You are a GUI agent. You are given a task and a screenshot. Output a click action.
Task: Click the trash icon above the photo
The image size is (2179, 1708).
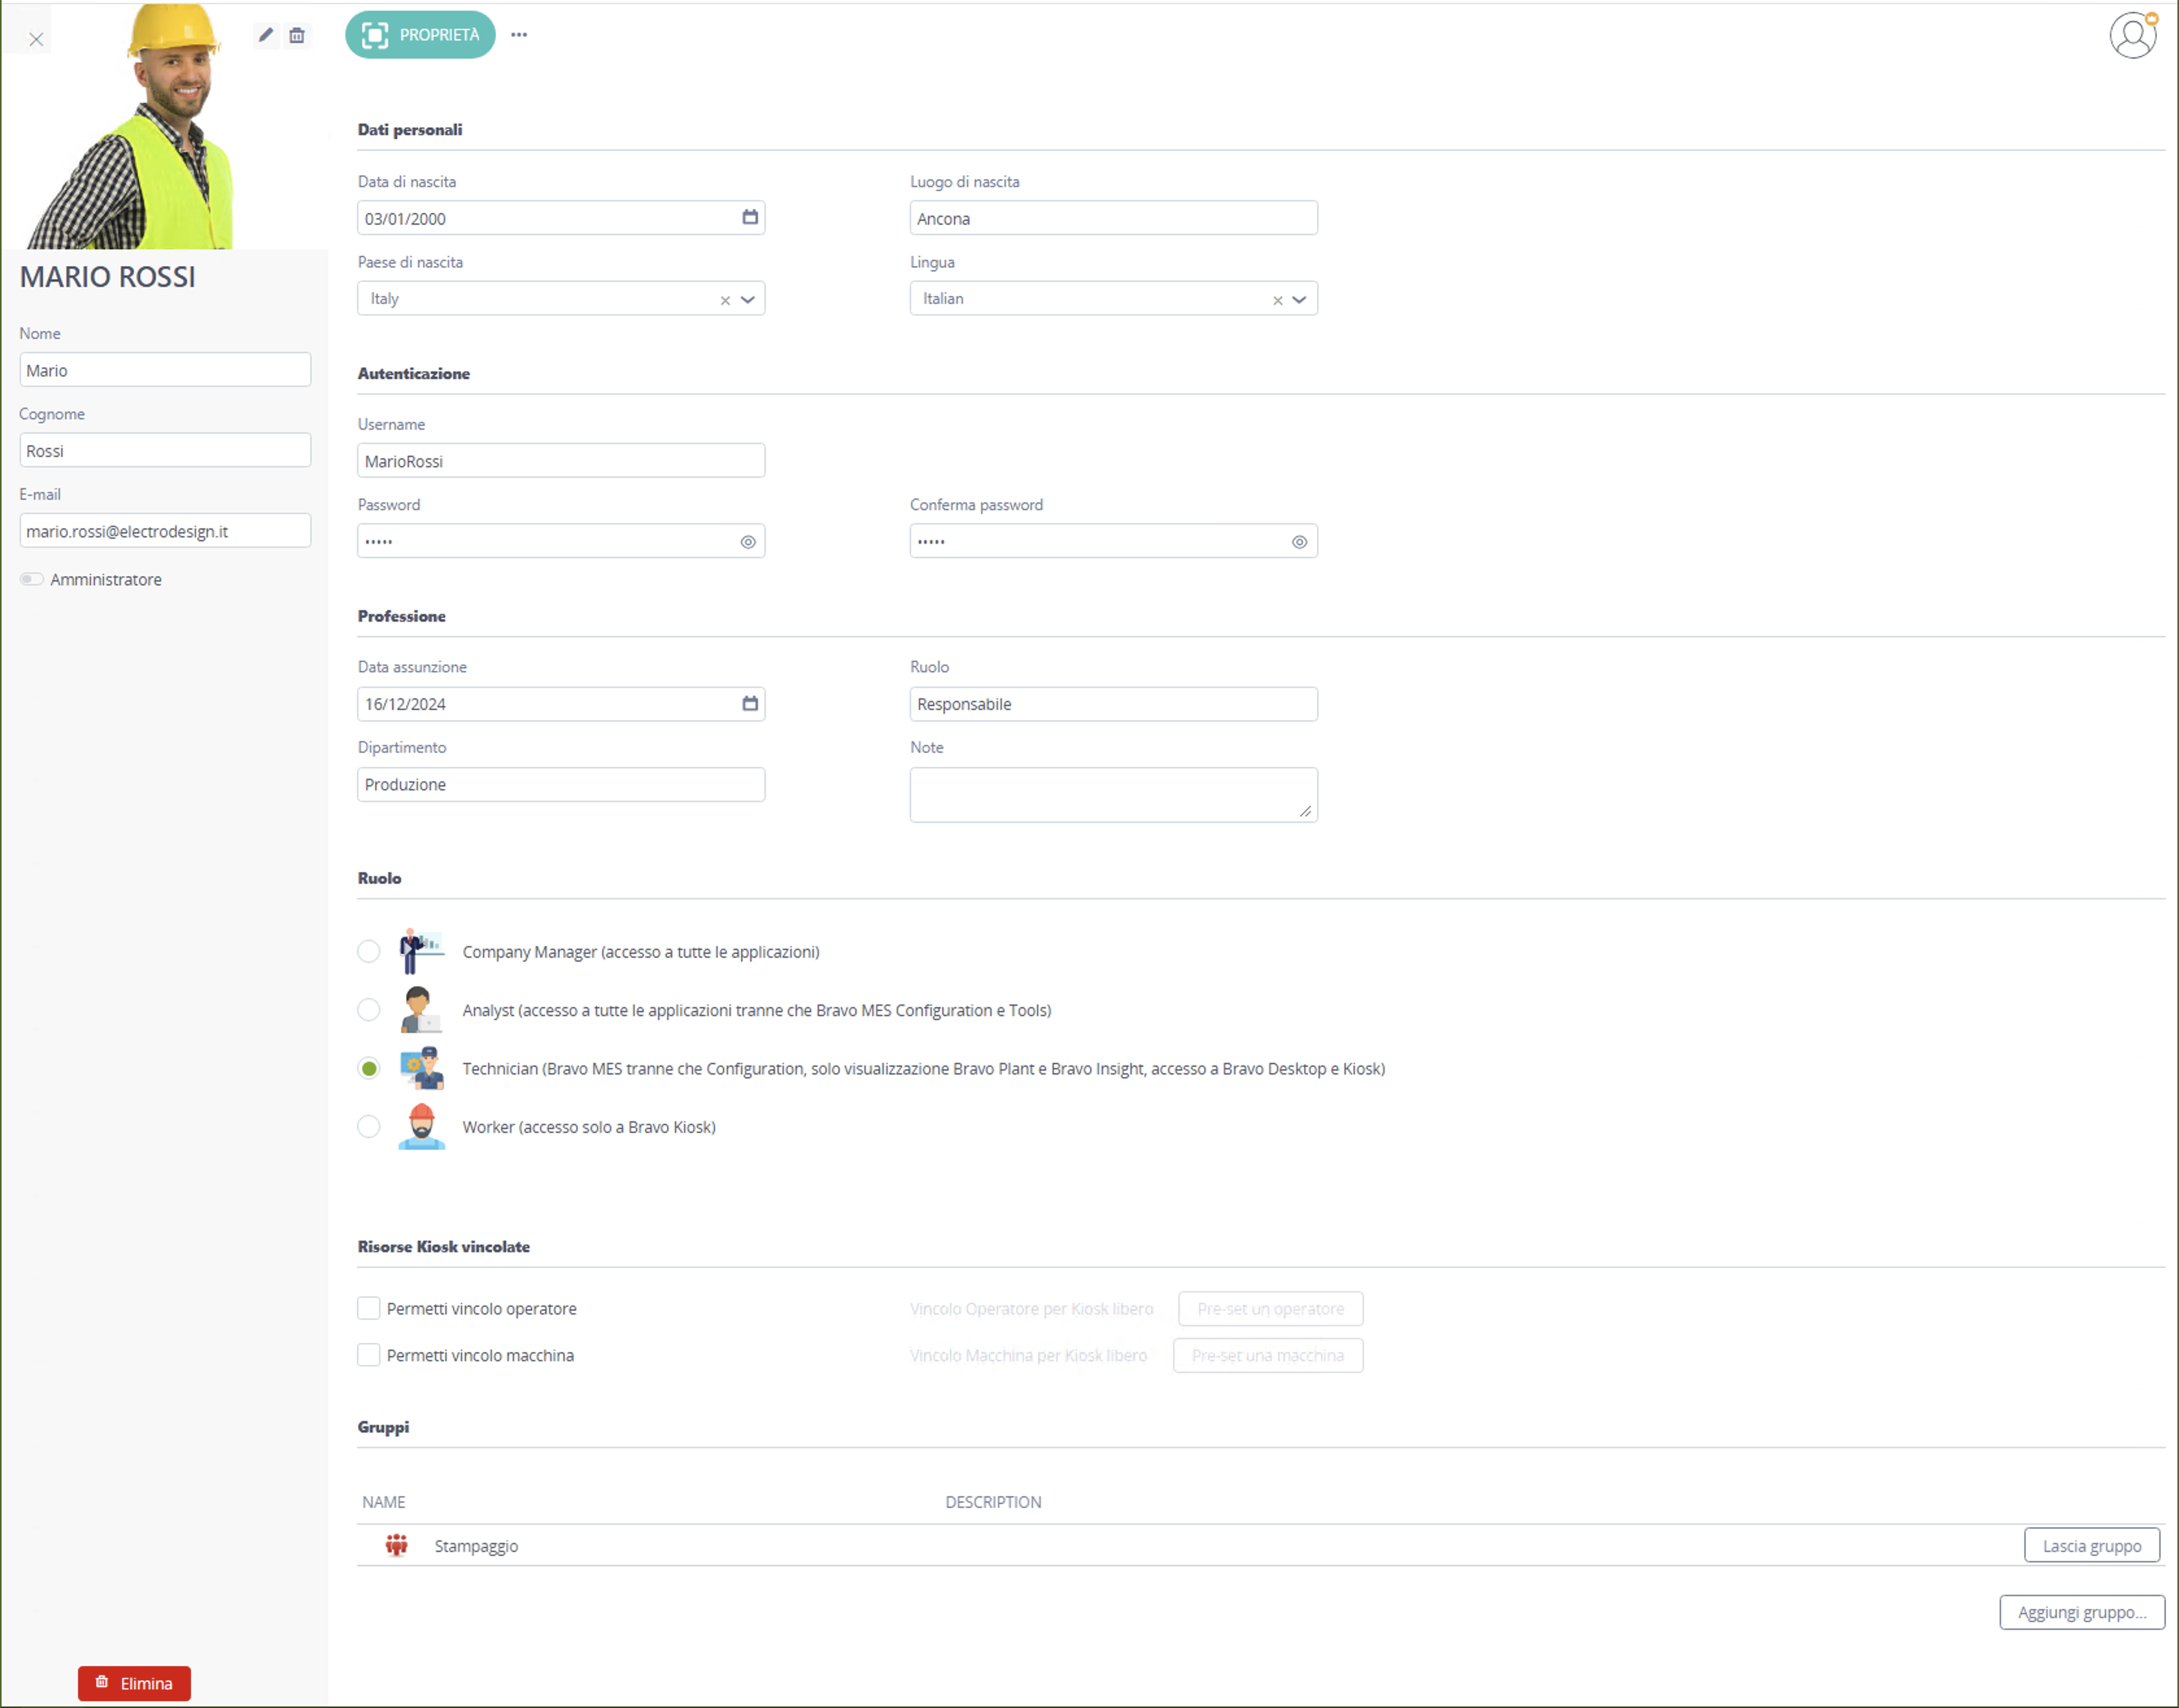coord(297,35)
